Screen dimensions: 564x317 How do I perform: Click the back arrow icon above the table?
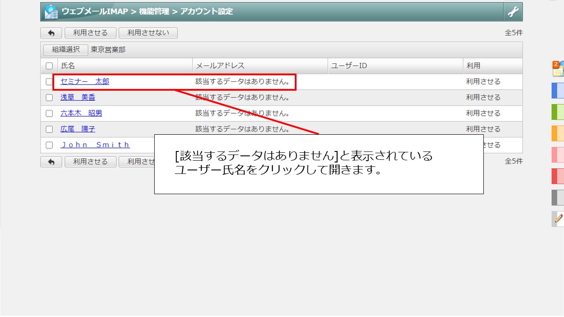pos(51,33)
